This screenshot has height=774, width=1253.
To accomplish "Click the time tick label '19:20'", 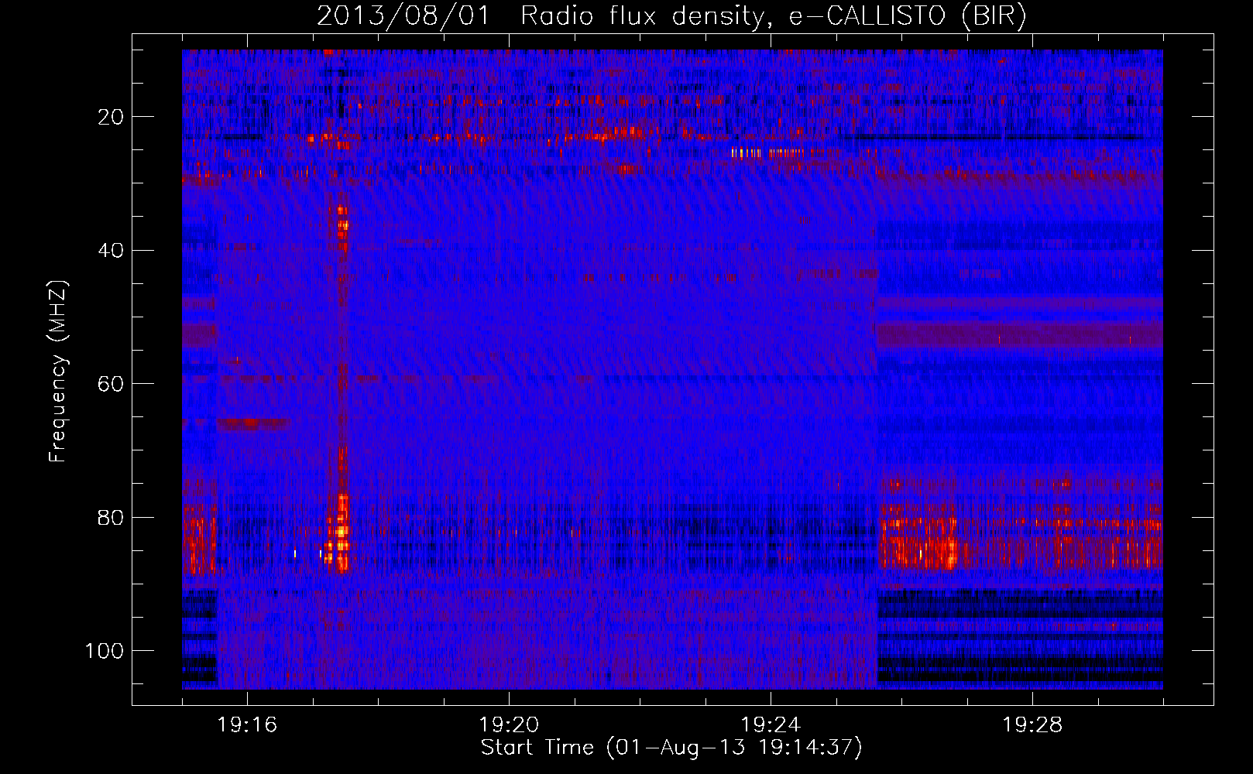I will click(509, 725).
